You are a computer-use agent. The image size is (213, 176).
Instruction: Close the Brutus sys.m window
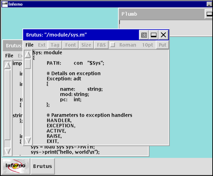163,35
